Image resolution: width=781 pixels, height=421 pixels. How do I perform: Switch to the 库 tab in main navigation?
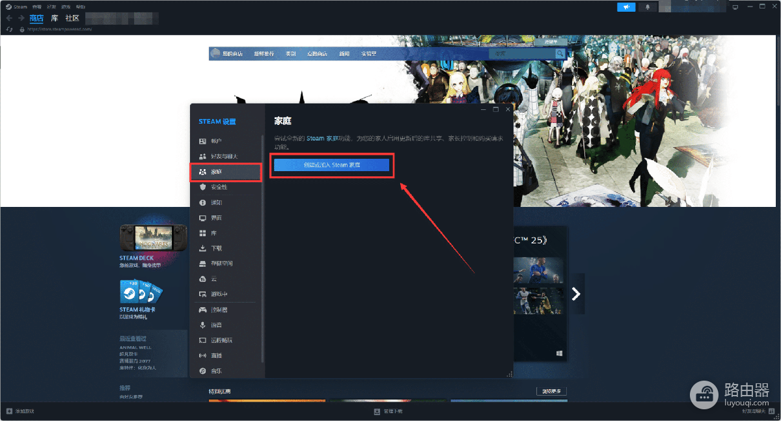(x=55, y=18)
